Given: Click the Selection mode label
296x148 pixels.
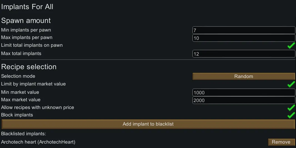Looking at the screenshot, I should coord(18,76).
